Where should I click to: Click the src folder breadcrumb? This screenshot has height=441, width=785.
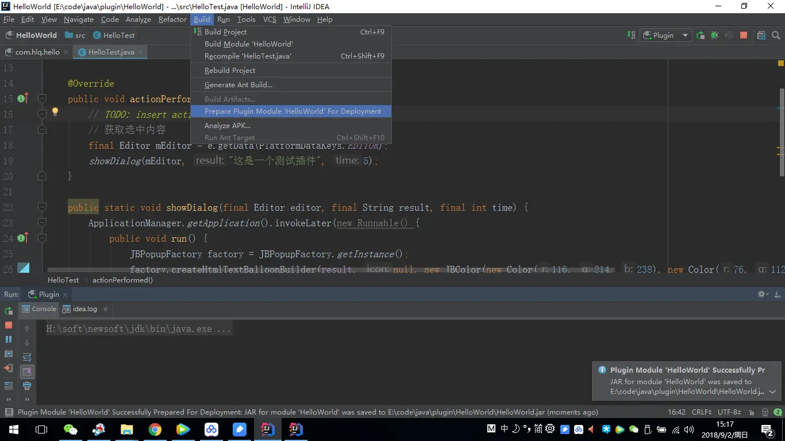tap(75, 35)
